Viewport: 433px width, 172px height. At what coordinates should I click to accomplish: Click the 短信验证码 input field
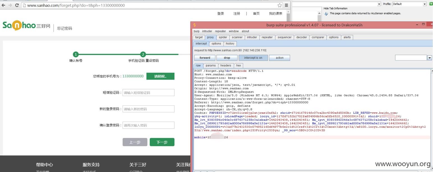tap(148, 93)
